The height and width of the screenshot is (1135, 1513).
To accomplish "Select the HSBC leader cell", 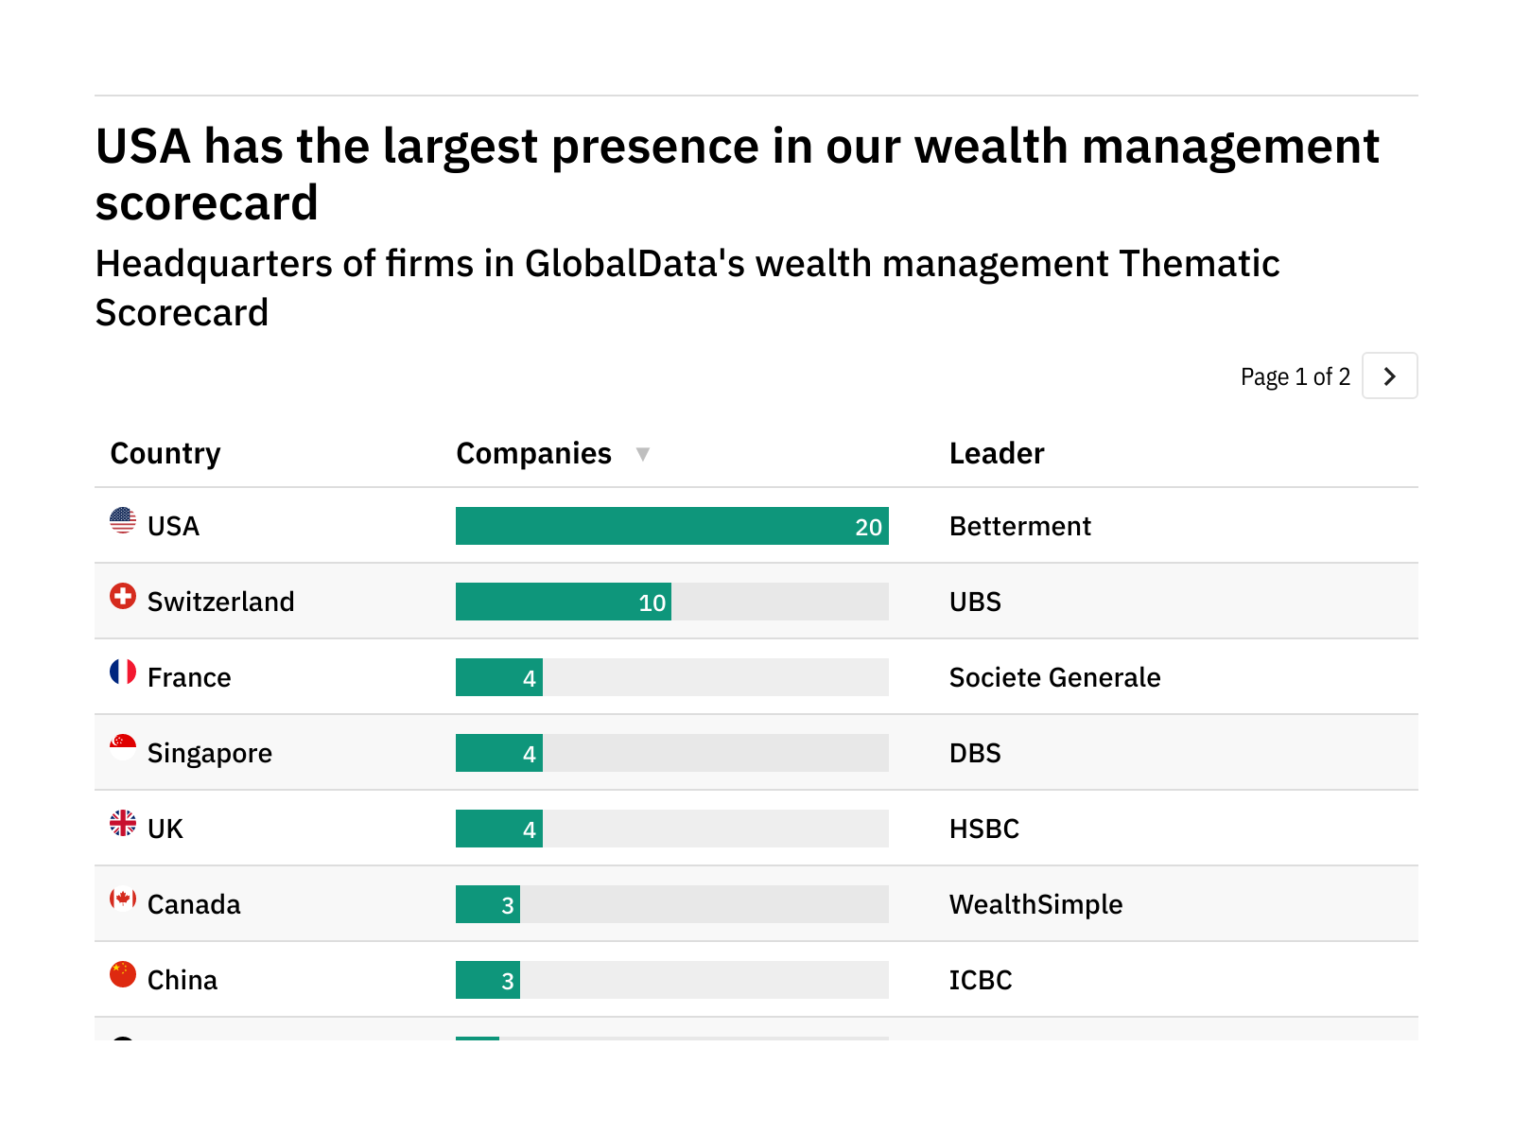I will 983,829.
